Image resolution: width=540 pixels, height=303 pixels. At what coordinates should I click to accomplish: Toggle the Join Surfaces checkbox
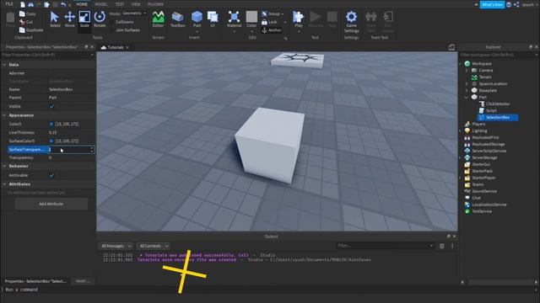(x=112, y=30)
